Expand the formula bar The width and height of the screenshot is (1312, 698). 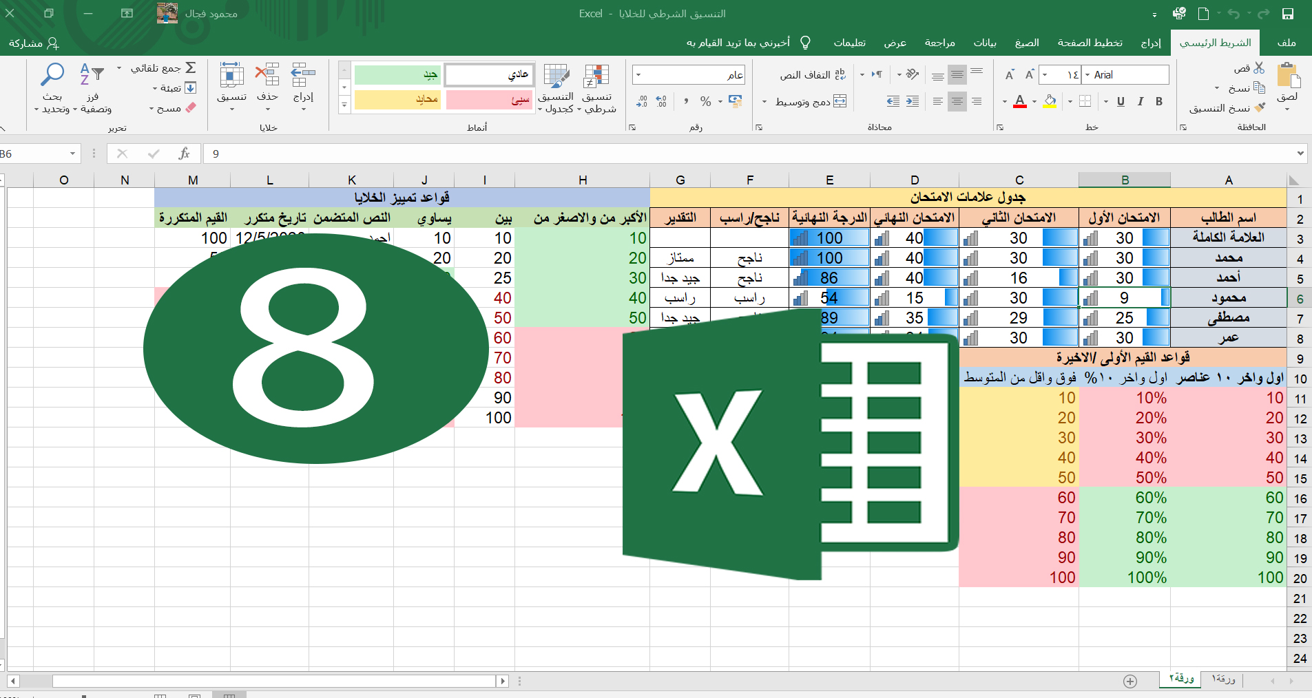tap(1300, 154)
